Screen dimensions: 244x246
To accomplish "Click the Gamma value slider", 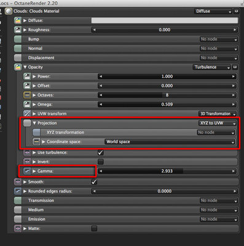I will [x=167, y=171].
